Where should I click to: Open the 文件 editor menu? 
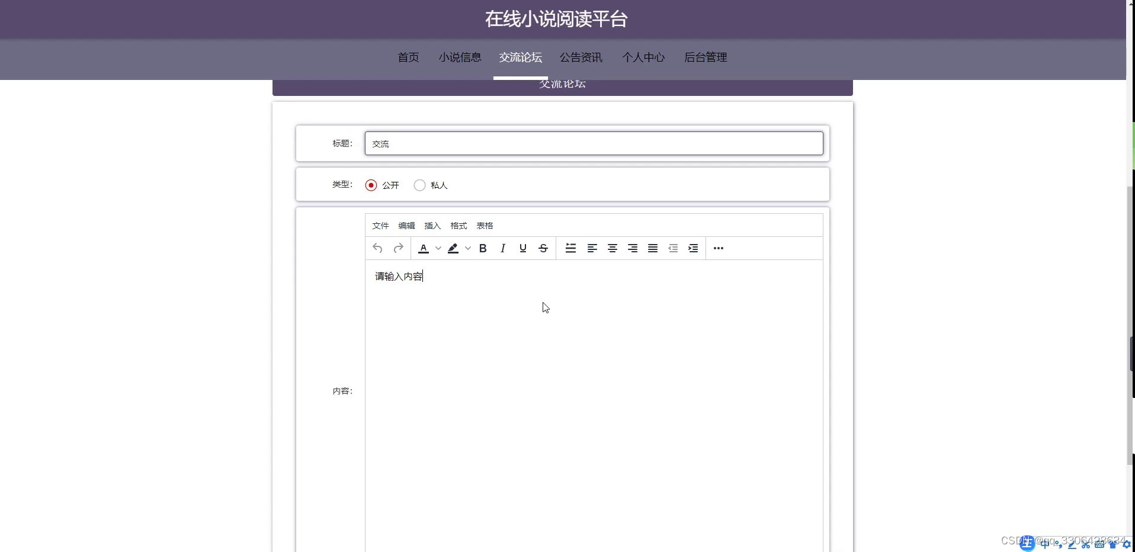click(380, 226)
